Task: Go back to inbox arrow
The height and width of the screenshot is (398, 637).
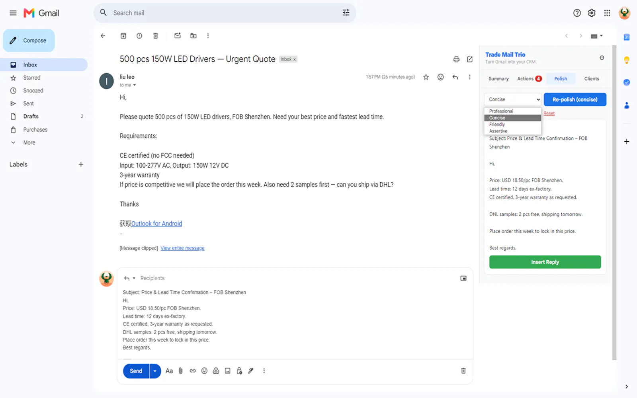Action: (x=103, y=36)
